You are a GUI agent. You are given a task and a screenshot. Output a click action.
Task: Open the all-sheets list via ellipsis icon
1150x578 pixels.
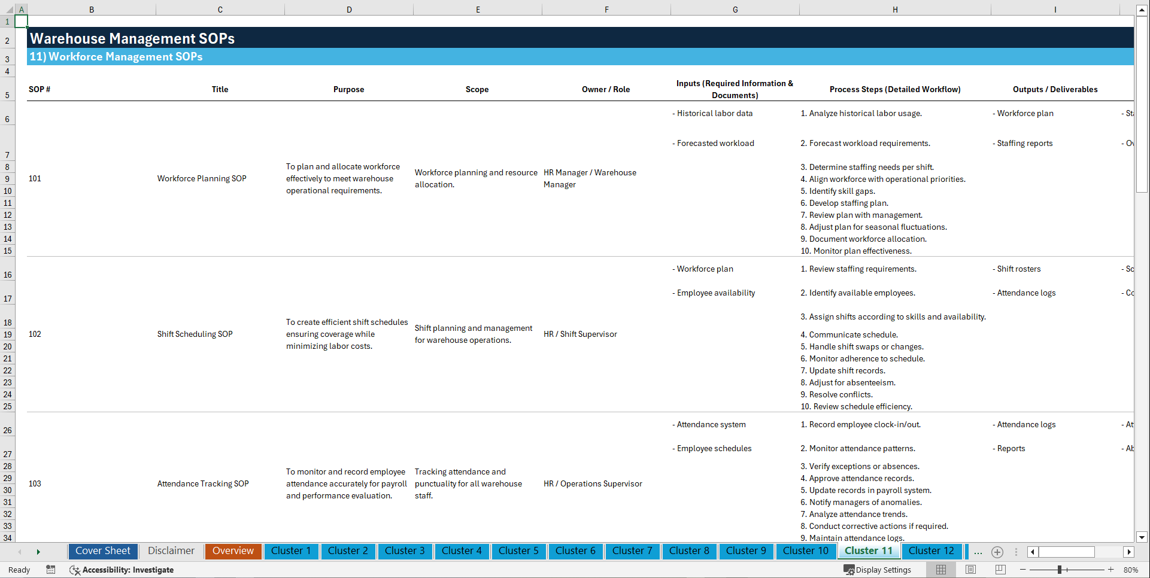point(978,552)
